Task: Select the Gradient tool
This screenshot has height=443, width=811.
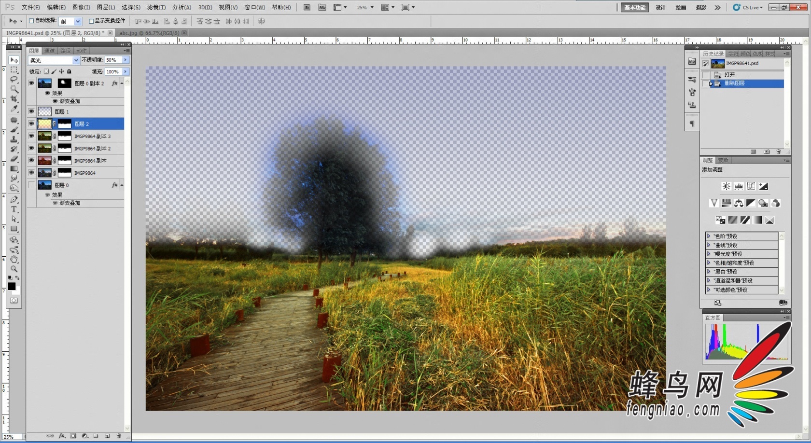Action: coord(14,168)
